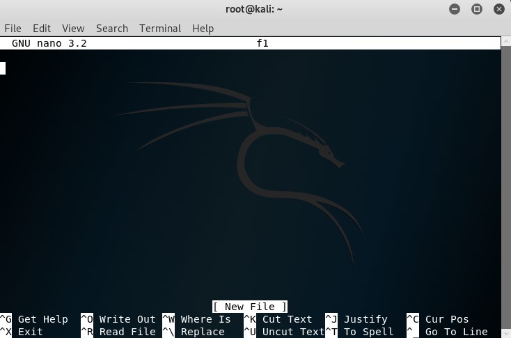Click the ^C Cur Pos shortcut

click(x=438, y=319)
